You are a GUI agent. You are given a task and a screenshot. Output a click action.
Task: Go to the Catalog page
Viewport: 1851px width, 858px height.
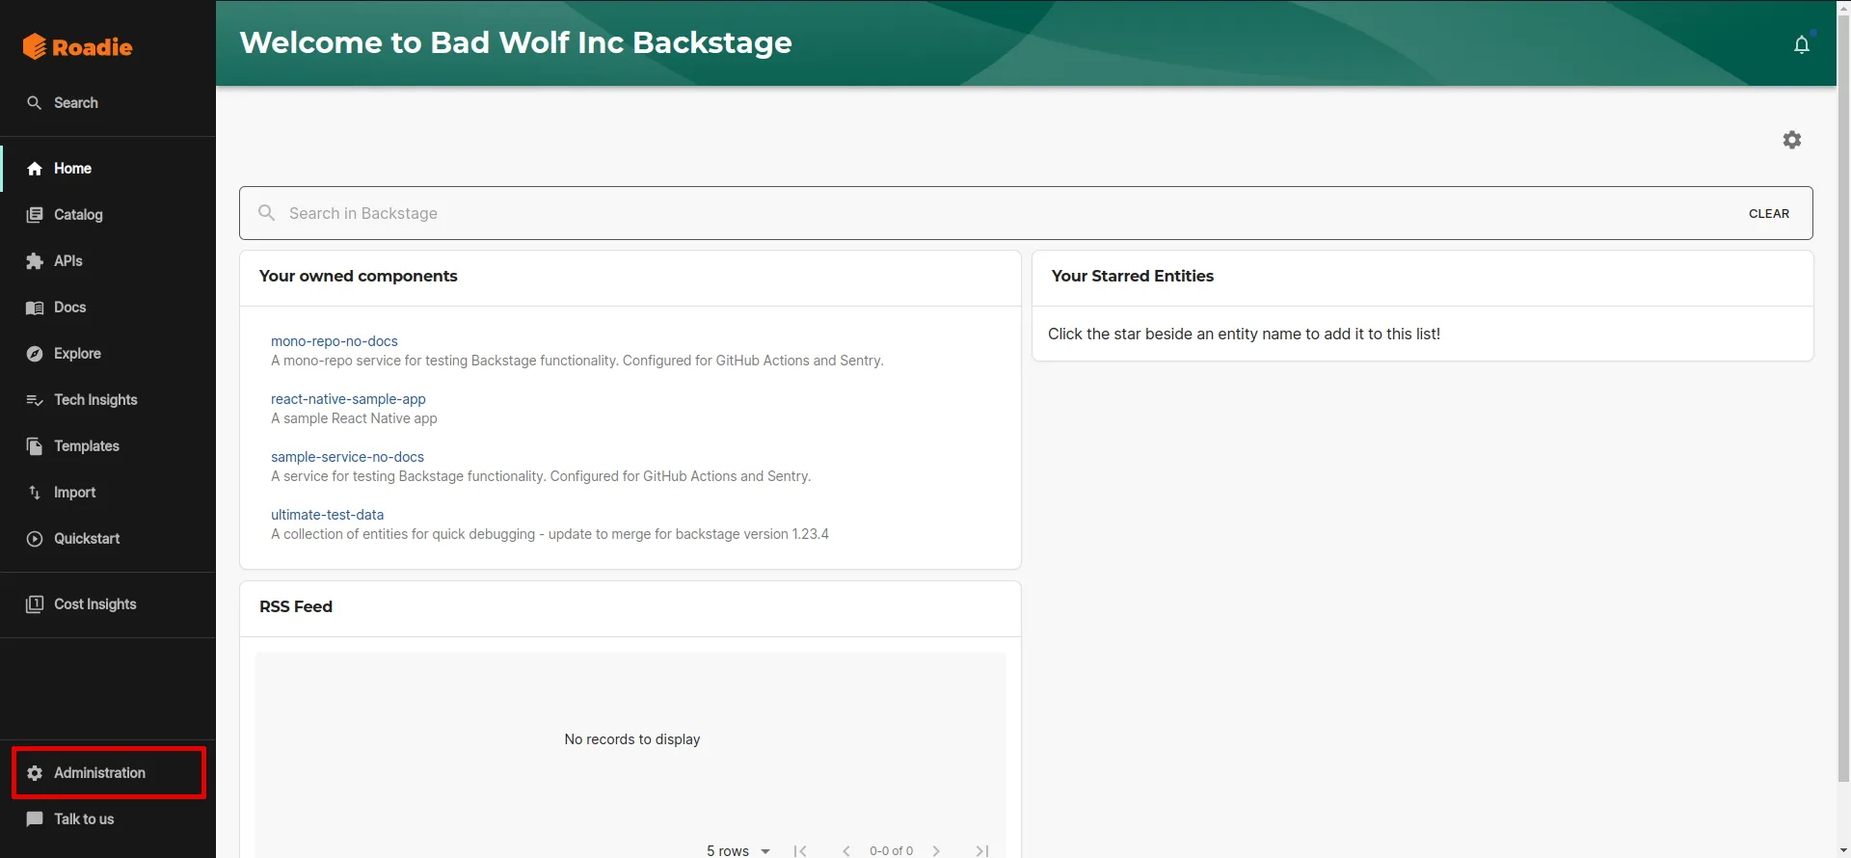[77, 215]
